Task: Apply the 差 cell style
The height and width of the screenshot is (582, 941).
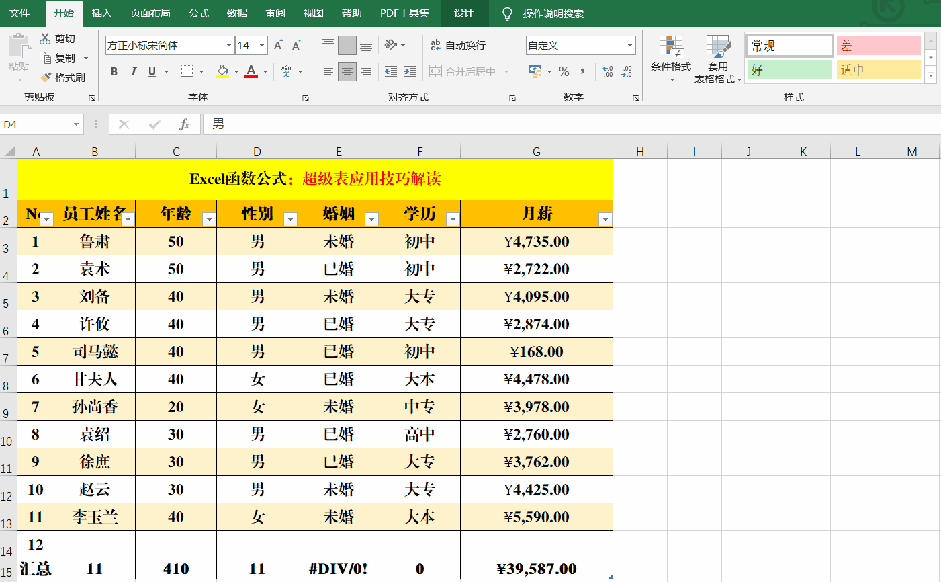Action: 878,46
